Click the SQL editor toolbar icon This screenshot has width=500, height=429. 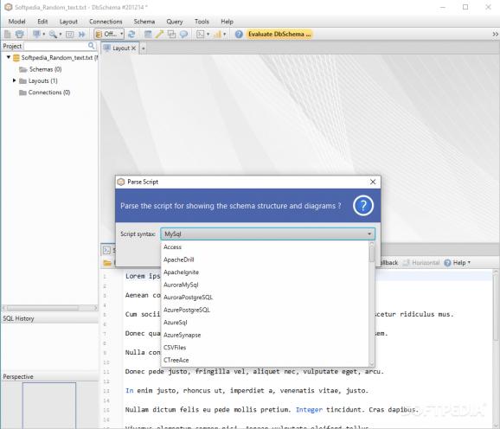pos(200,34)
